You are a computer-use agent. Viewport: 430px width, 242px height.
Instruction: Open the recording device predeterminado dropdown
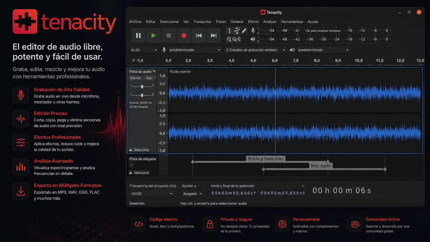pos(195,50)
